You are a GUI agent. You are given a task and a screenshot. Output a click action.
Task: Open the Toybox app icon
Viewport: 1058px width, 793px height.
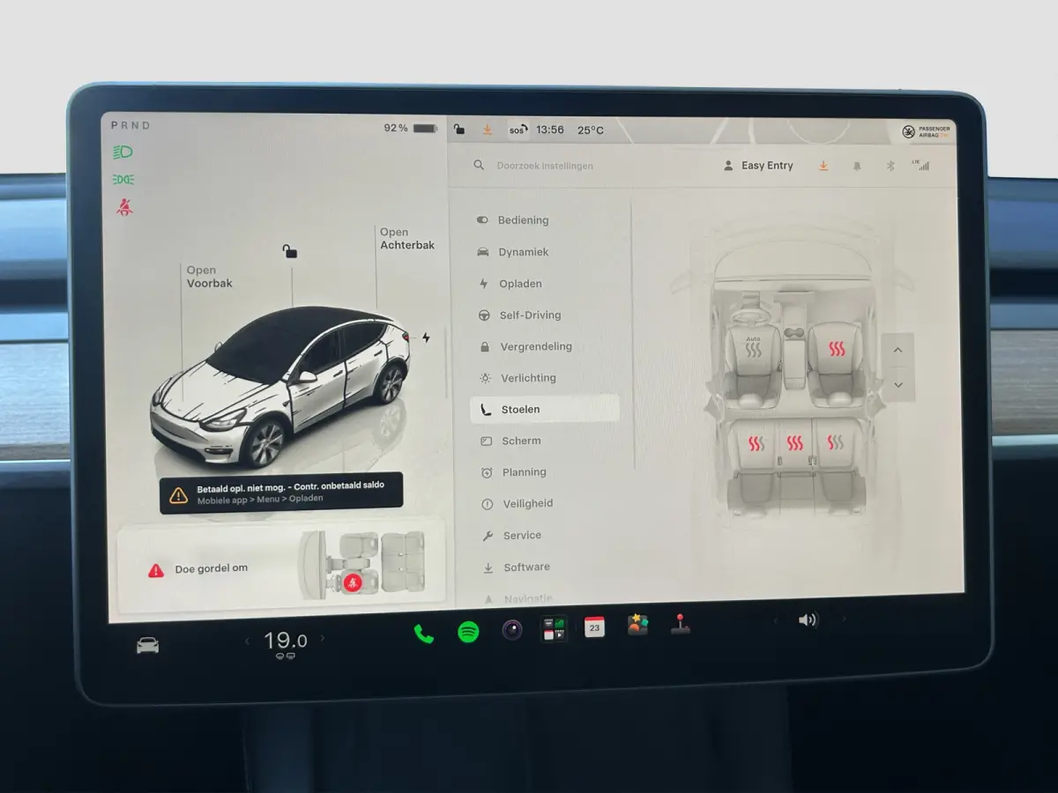coord(637,625)
